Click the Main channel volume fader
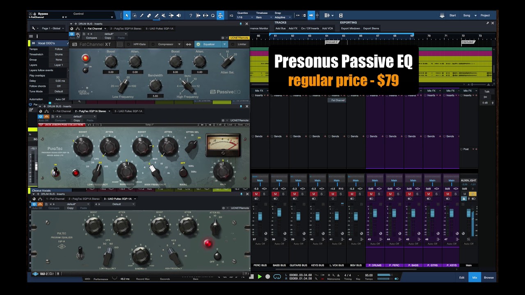The image size is (525, 295). point(469,213)
